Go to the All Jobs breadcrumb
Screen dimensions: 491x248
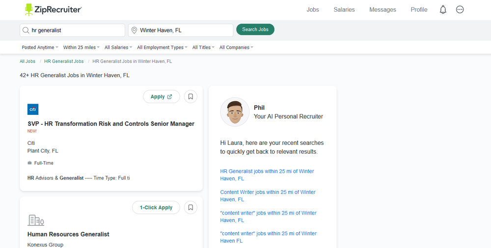pos(27,61)
